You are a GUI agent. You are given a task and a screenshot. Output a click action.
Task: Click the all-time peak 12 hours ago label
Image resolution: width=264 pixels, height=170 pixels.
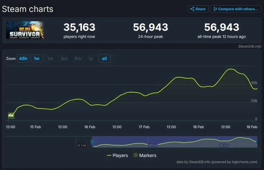[x=221, y=37]
